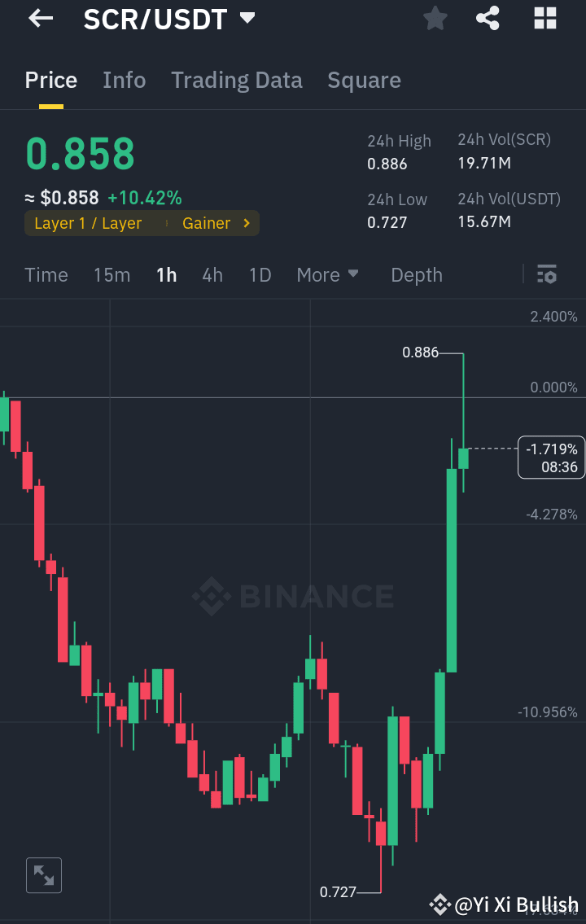Open the Square tab
This screenshot has width=586, height=924.
[x=364, y=80]
